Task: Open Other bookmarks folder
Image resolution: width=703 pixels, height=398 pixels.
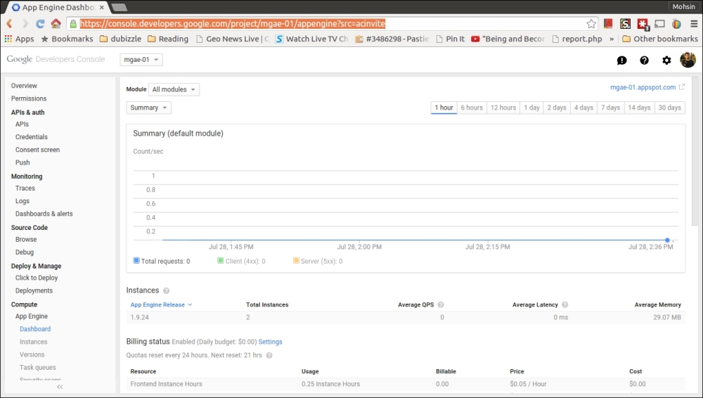Action: (x=660, y=39)
